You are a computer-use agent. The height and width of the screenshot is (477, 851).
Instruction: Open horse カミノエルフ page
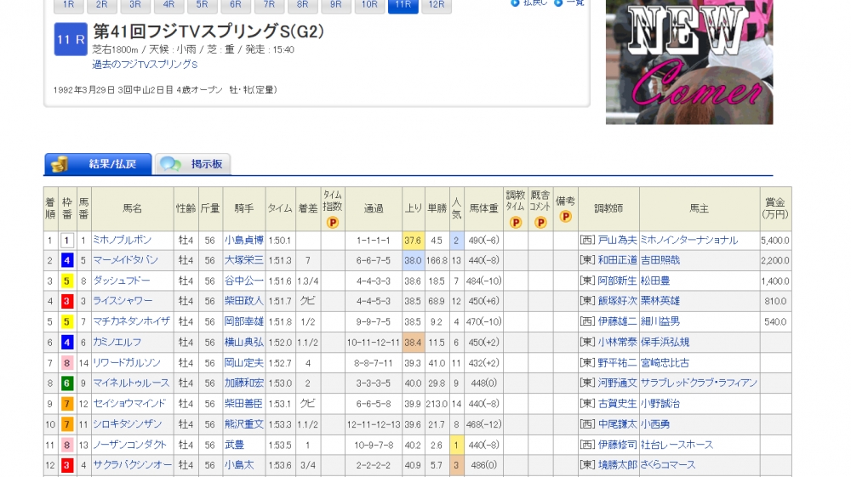tap(117, 342)
